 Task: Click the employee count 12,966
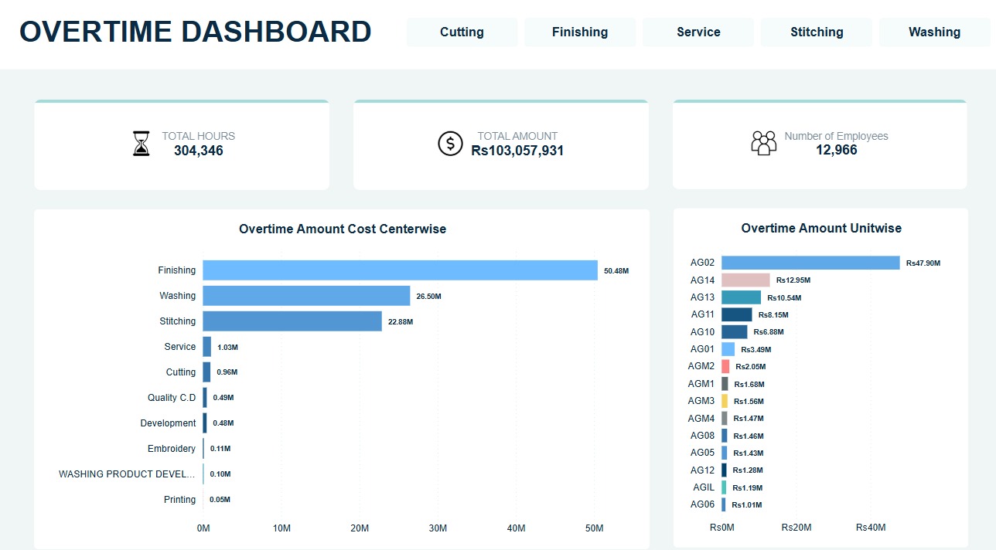(x=836, y=148)
